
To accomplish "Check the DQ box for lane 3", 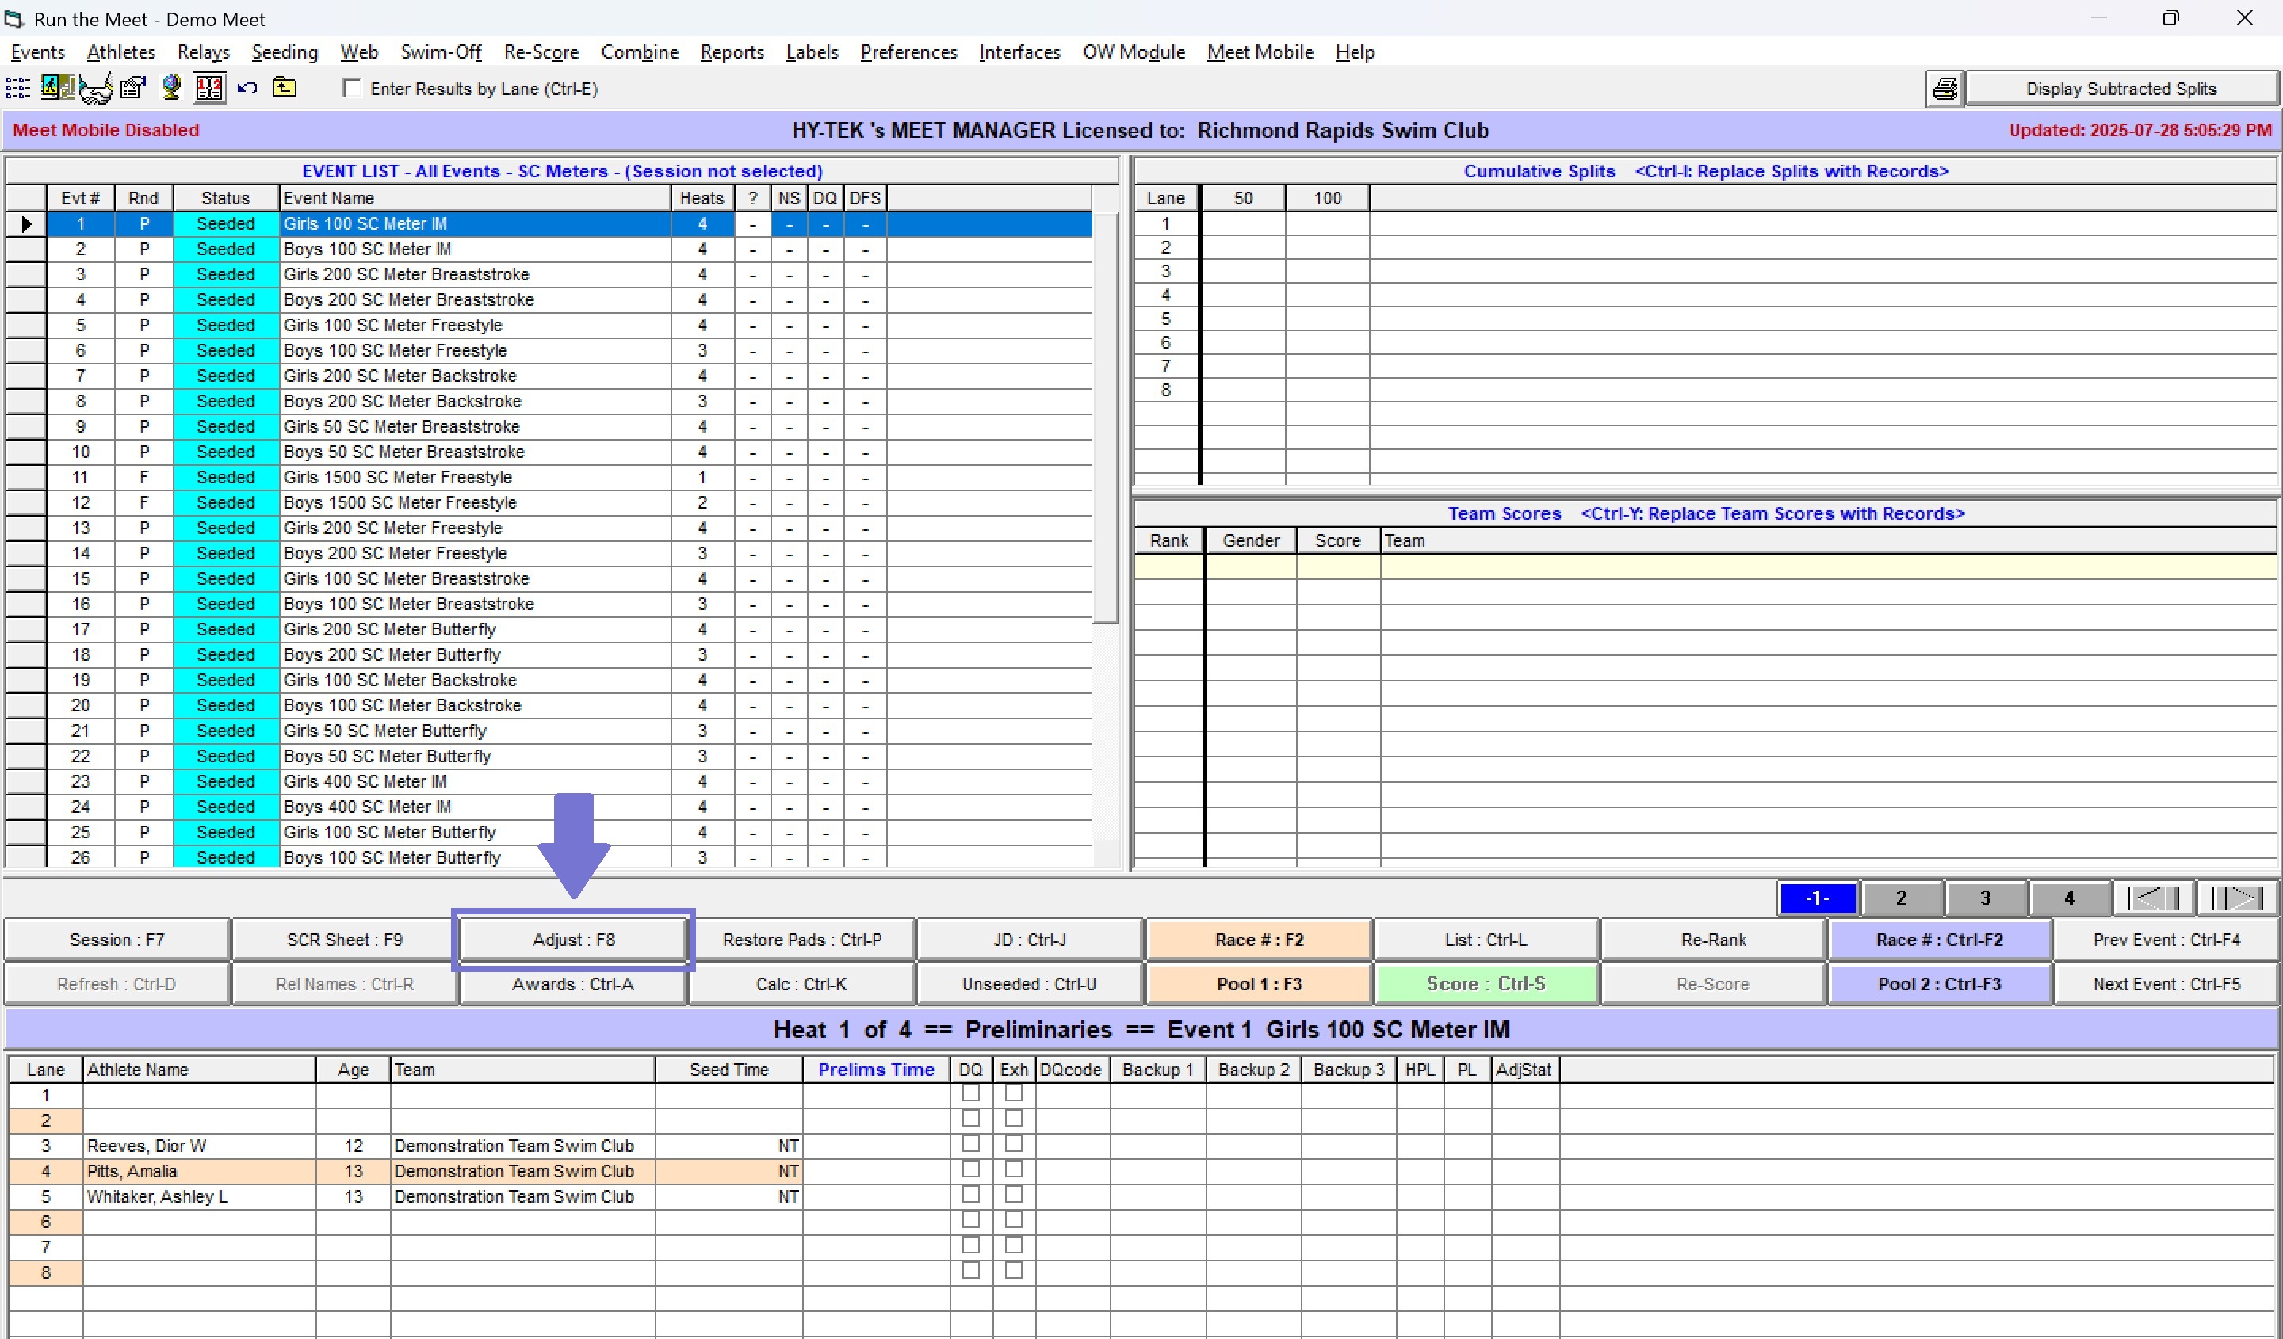I will pos(970,1144).
